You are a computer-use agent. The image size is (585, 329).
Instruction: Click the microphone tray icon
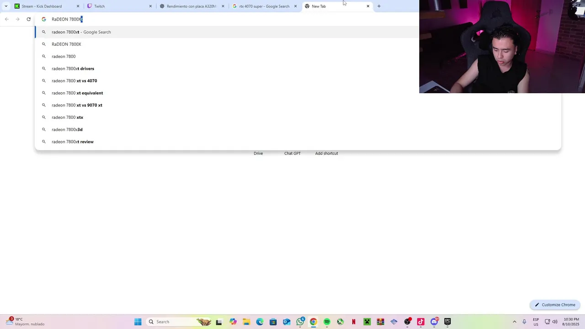click(x=524, y=322)
